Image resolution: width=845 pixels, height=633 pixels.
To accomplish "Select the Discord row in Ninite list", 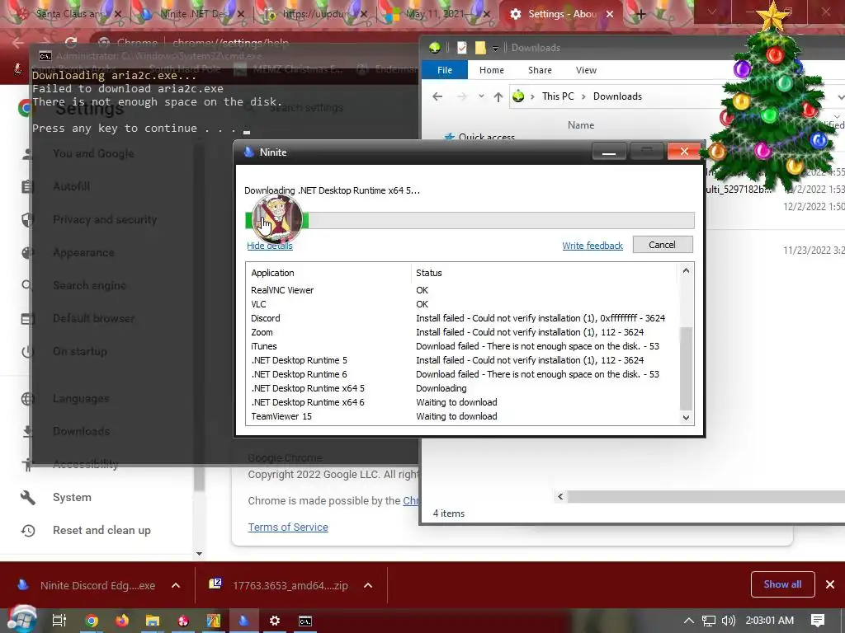I will point(462,318).
